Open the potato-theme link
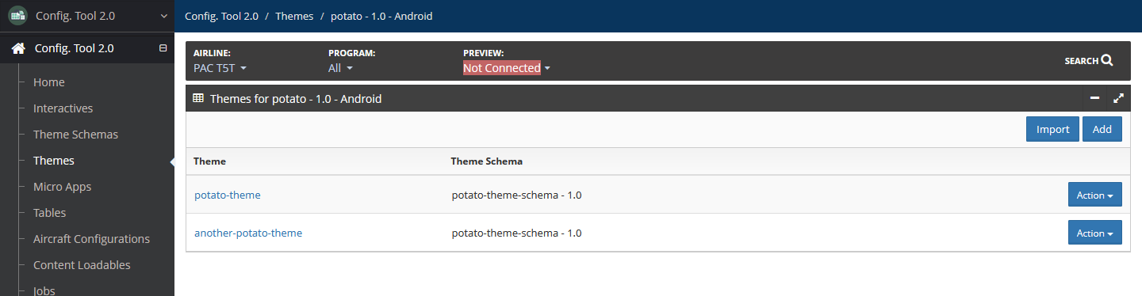Image resolution: width=1142 pixels, height=296 pixels. [228, 195]
